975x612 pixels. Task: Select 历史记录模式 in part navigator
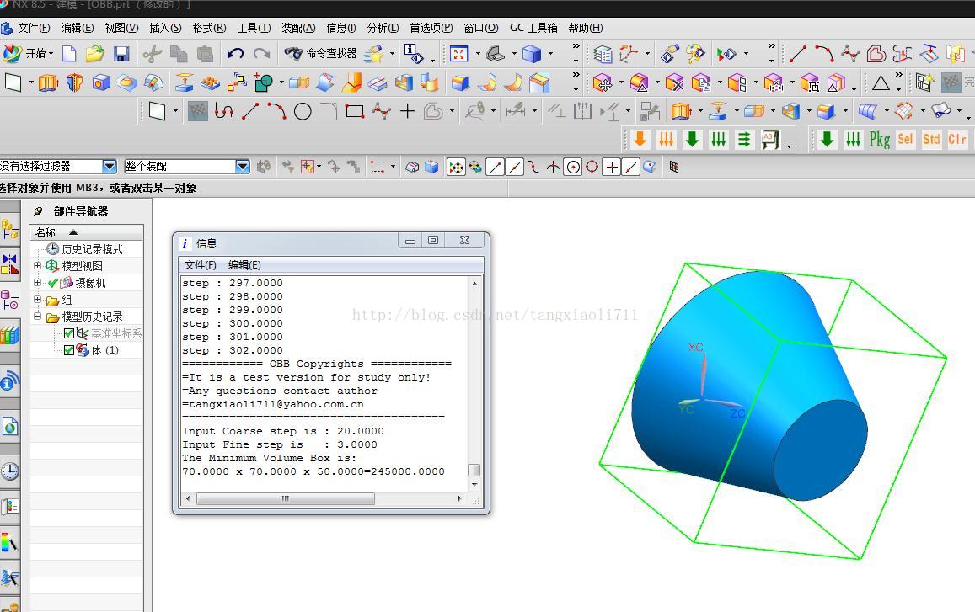tap(92, 249)
